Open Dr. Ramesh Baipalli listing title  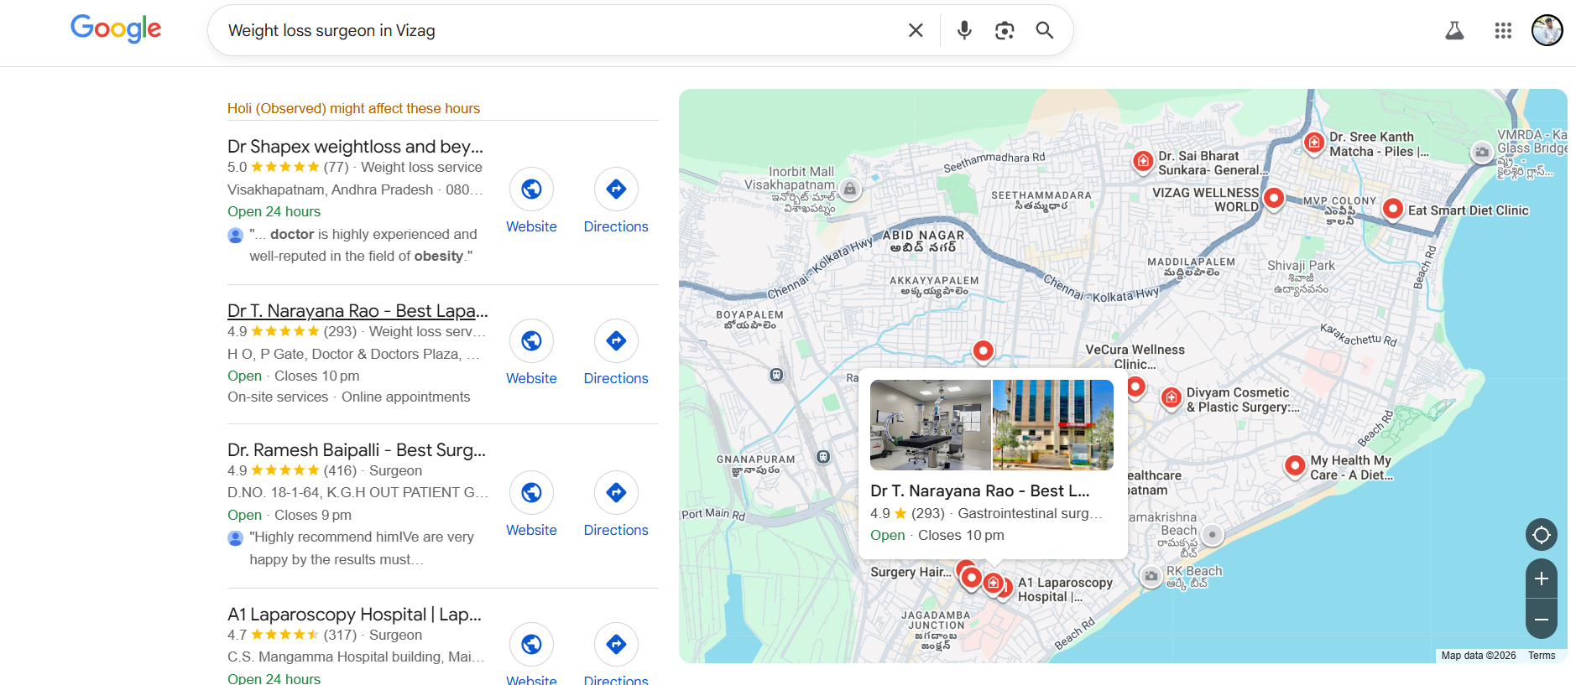pyautogui.click(x=357, y=450)
